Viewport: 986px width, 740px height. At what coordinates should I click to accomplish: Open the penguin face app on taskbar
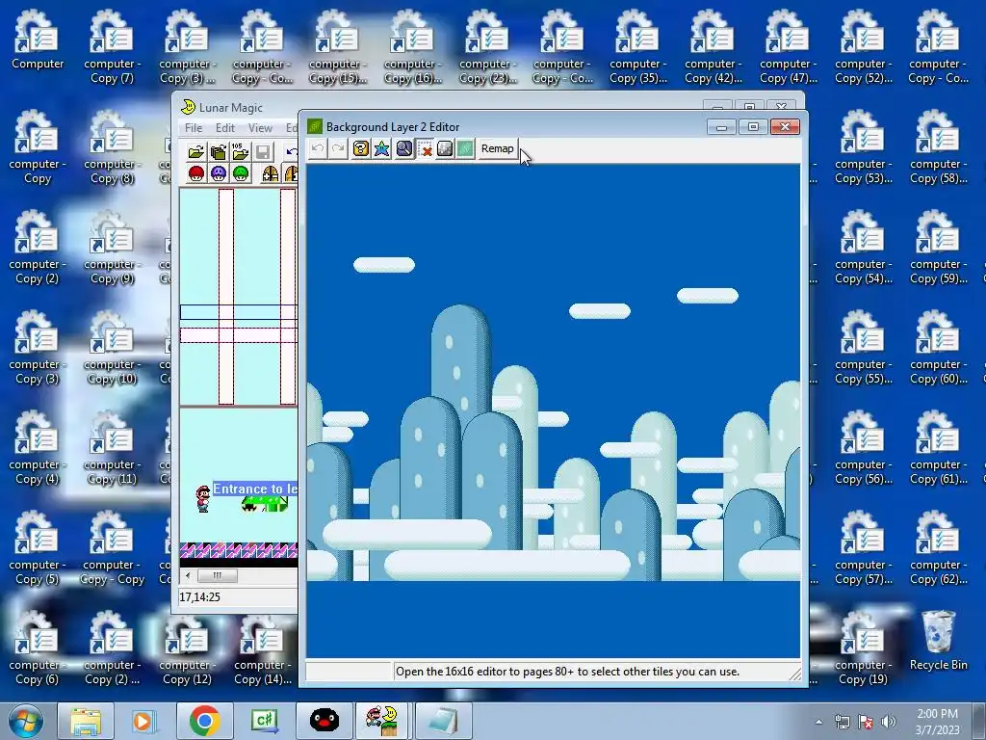click(x=324, y=721)
